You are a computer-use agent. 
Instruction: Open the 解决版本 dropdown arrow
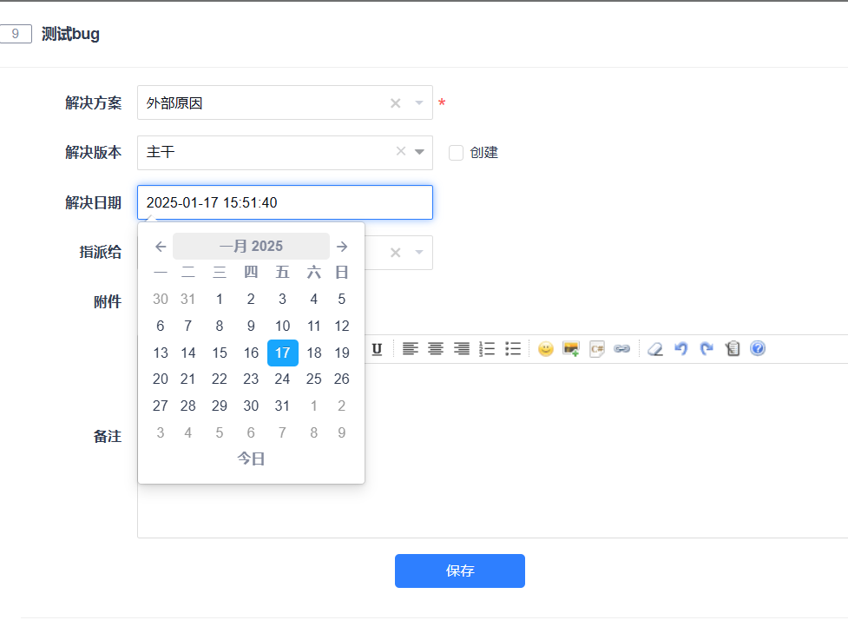[420, 152]
